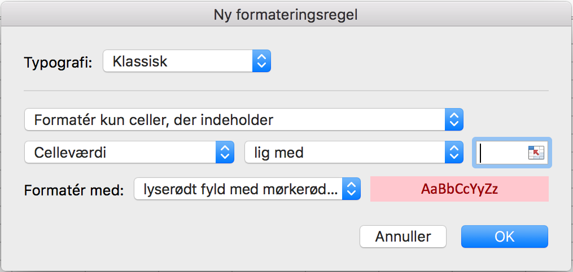Click the 'Typografi:' label
Viewport: 573px width, 272px height.
click(x=59, y=63)
